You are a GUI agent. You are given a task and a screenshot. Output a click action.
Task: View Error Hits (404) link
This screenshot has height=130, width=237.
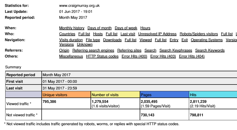[x=192, y=56]
